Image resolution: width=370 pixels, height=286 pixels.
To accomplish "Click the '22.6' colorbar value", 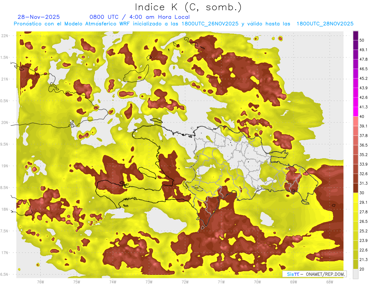I will point(364,250).
